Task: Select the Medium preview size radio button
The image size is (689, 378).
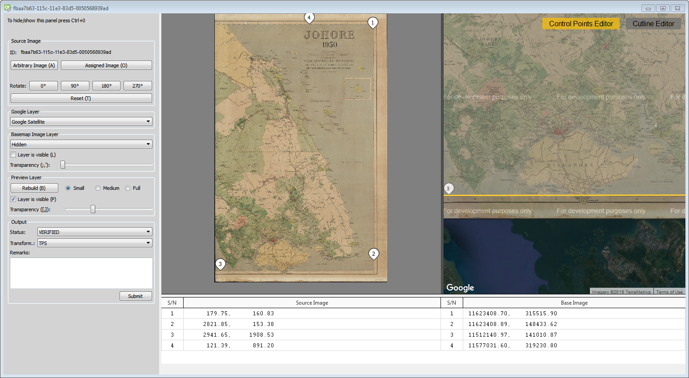Action: [x=98, y=188]
